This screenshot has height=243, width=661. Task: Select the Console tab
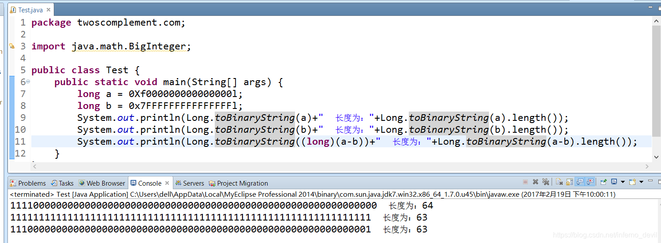click(149, 183)
